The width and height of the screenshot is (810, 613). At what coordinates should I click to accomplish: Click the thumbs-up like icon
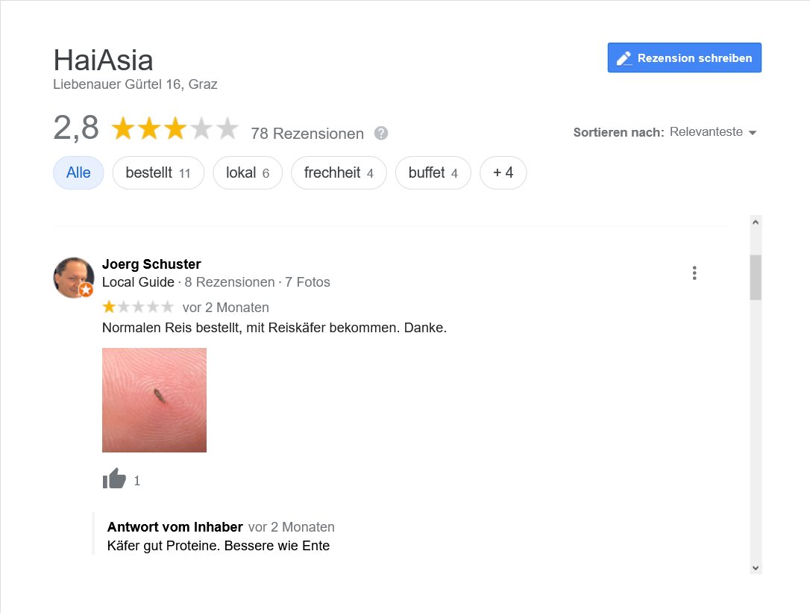(114, 479)
